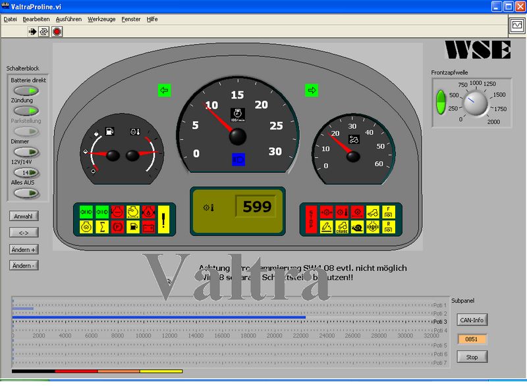Viewport: 527px width, 386px height.
Task: Click the red engine lamp with minus symbol
Action: tap(118, 212)
